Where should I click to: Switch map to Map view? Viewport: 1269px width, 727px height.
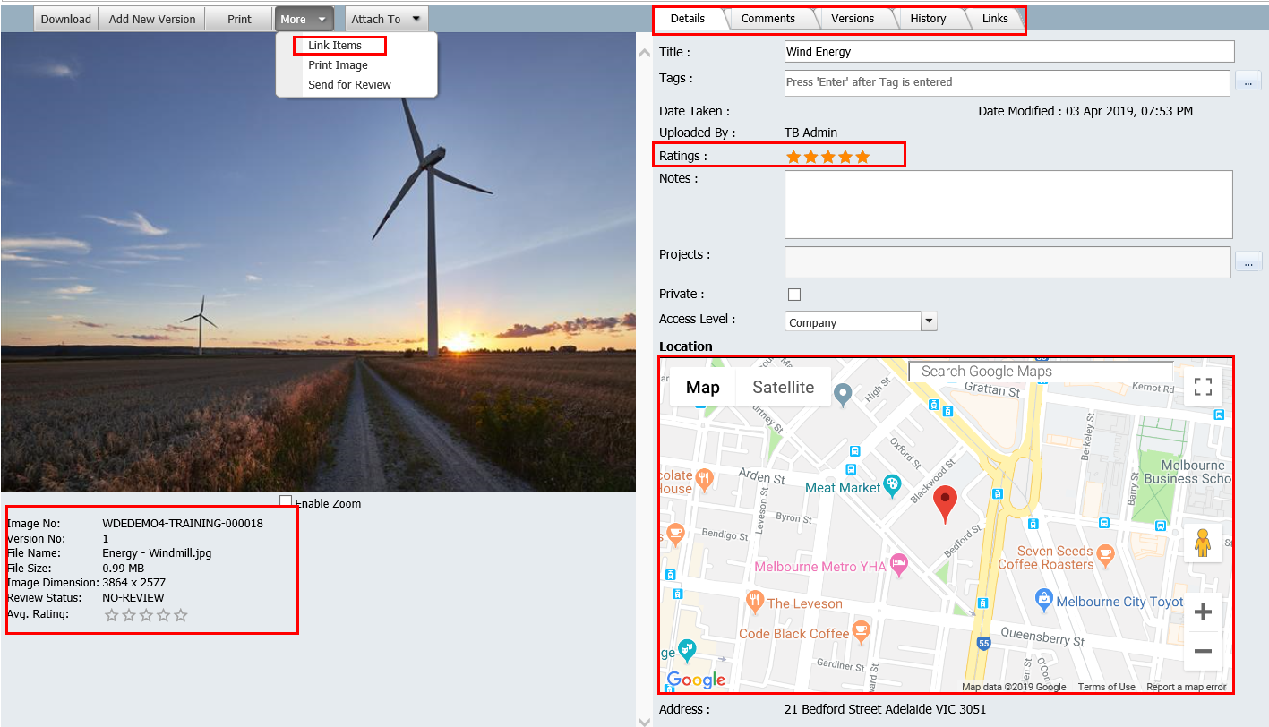click(x=703, y=387)
